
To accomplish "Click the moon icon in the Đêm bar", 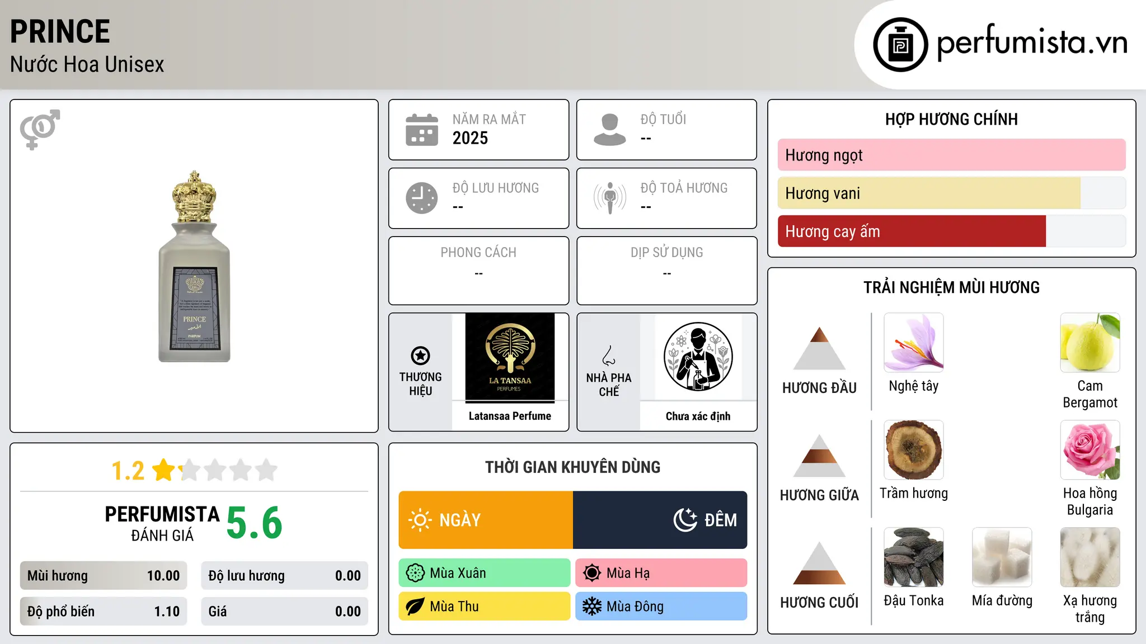I will [685, 520].
